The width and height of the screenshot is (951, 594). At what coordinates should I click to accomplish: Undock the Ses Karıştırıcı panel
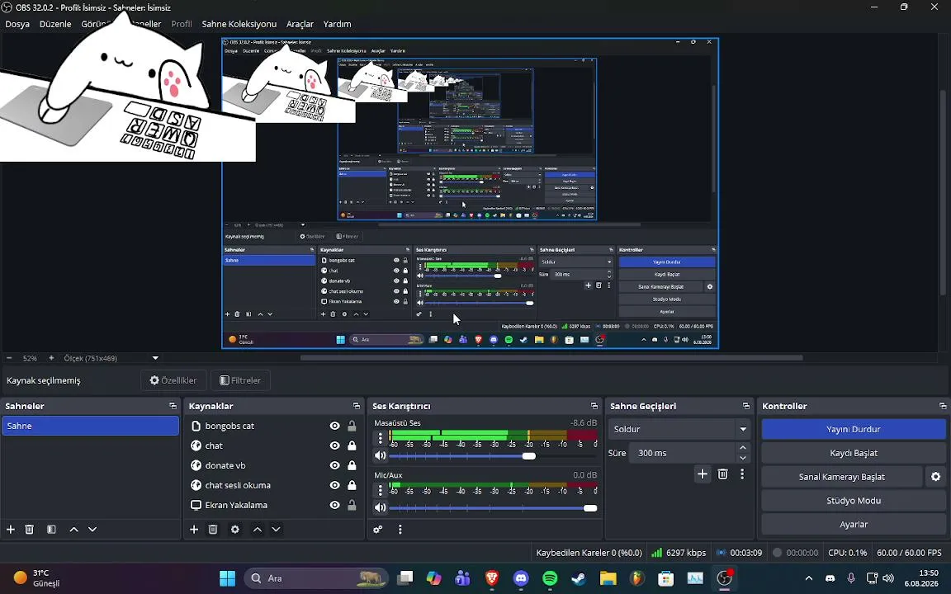594,406
